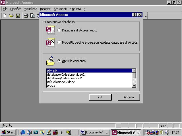Open the Modifica menu

(x=16, y=9)
